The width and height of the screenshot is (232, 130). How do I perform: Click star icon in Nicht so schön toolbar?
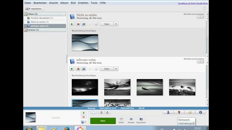click(x=90, y=24)
